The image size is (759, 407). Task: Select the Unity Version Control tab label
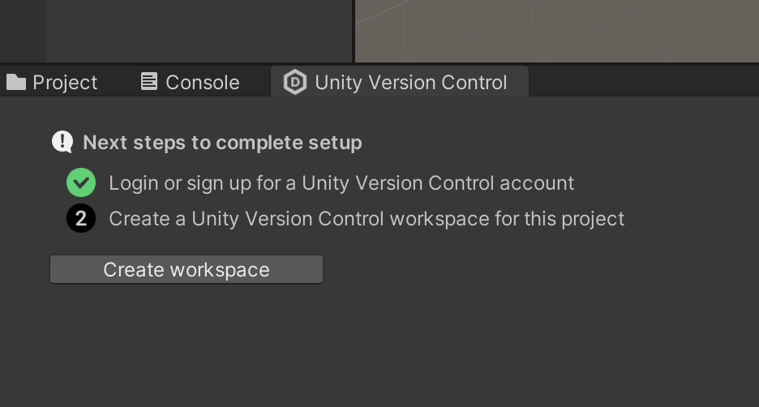tap(410, 83)
